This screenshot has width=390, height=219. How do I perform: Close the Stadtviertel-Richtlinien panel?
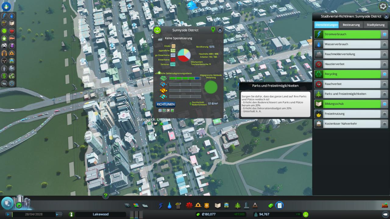point(386,16)
